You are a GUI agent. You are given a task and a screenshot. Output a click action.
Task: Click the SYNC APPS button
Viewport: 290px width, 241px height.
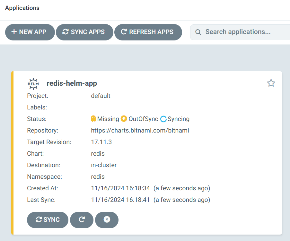84,32
